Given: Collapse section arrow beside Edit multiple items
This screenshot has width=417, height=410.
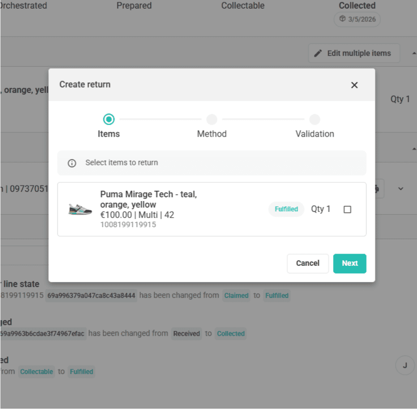Looking at the screenshot, I should (x=414, y=53).
